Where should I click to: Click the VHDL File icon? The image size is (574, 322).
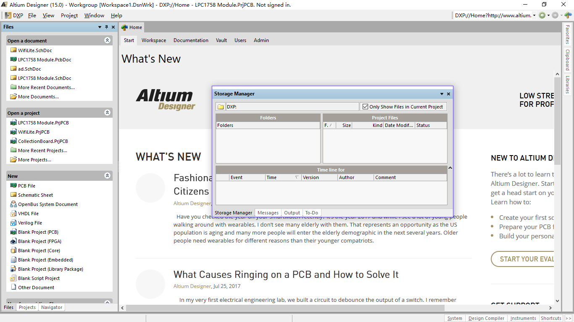[13, 214]
